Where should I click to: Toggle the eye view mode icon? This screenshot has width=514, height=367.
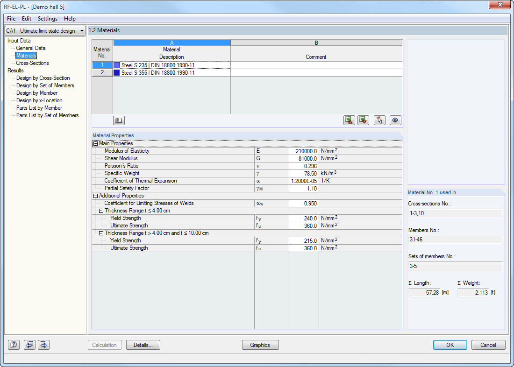point(395,120)
